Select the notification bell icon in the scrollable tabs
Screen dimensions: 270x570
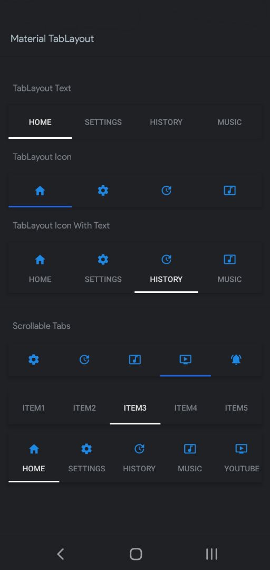(x=236, y=359)
